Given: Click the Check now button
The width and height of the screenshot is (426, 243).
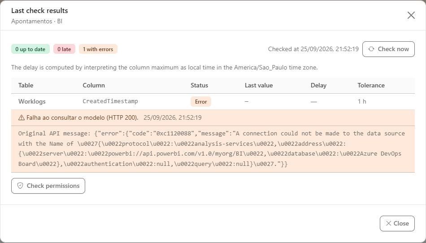Looking at the screenshot, I should point(388,49).
